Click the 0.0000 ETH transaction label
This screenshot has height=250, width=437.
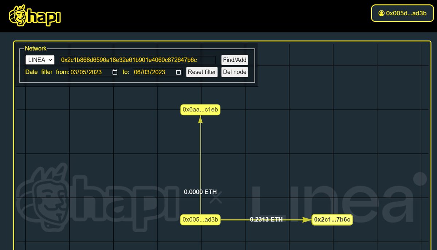coord(200,191)
